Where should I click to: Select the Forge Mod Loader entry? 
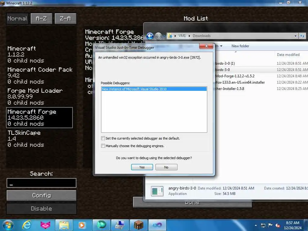point(39,97)
